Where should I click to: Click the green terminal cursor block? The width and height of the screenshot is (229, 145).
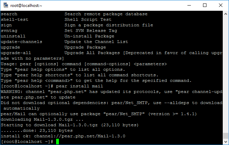point(58,142)
